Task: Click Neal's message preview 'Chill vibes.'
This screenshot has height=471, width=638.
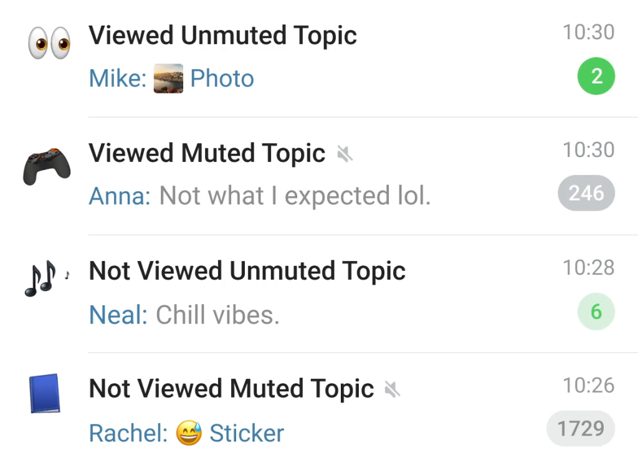Action: pos(217,315)
